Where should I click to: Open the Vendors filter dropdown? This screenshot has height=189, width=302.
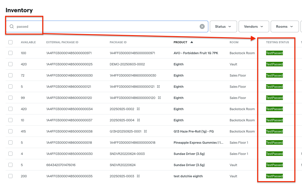click(x=254, y=26)
